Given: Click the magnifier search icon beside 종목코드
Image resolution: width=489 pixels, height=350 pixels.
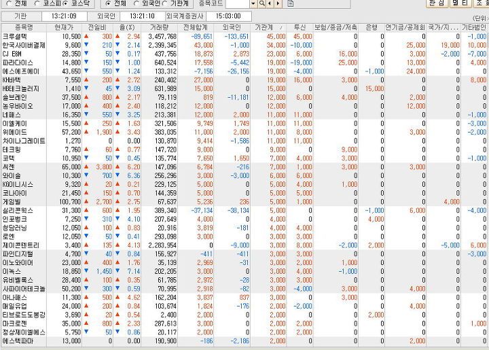Looking at the screenshot, I should pos(262,3).
